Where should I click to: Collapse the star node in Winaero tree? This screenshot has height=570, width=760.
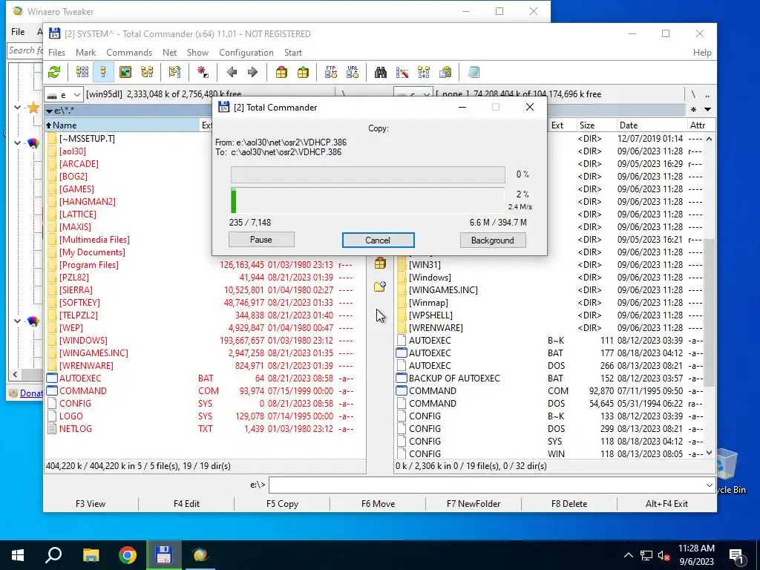tap(18, 107)
